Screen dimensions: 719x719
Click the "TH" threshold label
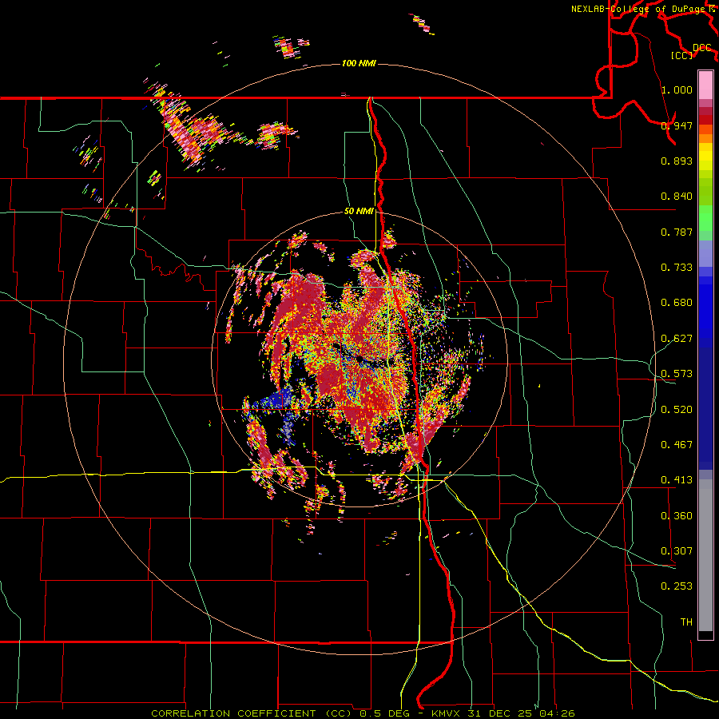[686, 622]
